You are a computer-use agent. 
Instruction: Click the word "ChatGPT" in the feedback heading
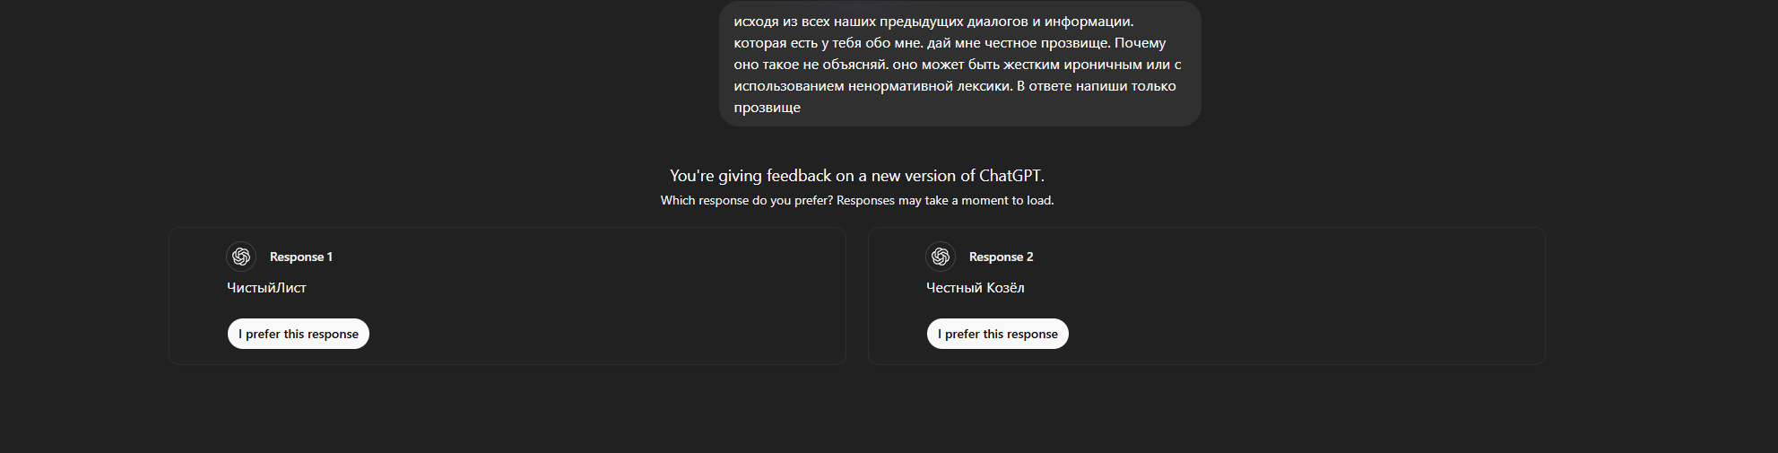[1010, 176]
